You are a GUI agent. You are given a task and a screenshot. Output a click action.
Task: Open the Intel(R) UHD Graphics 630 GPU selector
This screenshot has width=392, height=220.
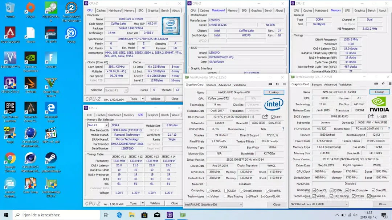tap(213, 204)
